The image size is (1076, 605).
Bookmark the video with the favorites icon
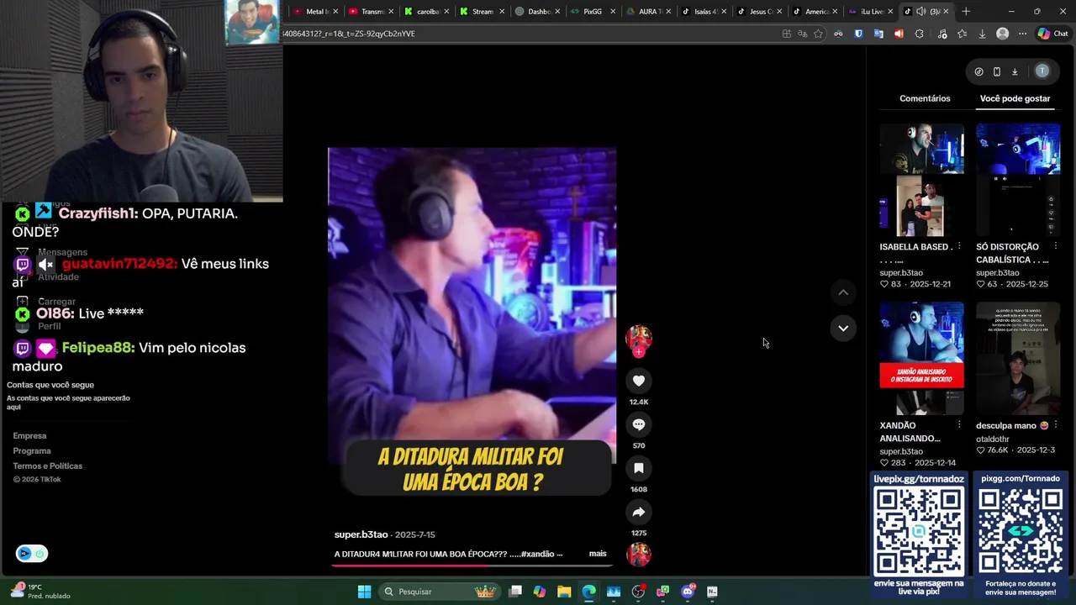point(639,468)
